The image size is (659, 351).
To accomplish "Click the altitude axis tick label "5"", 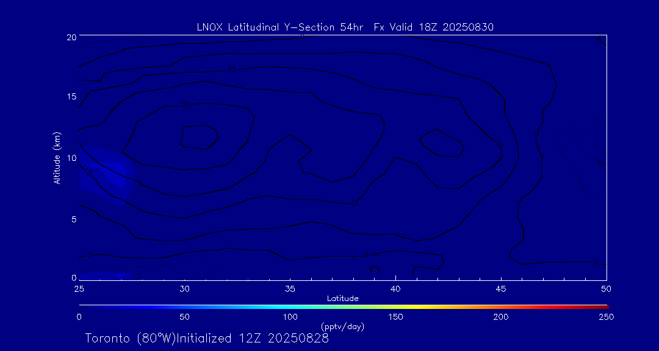I will tap(74, 219).
